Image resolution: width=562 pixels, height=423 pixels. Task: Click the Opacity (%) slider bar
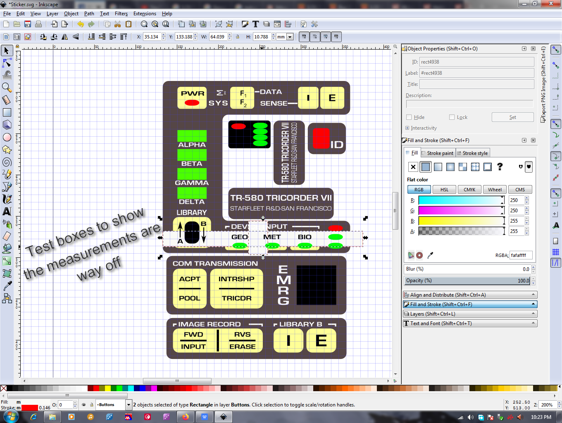[468, 280]
